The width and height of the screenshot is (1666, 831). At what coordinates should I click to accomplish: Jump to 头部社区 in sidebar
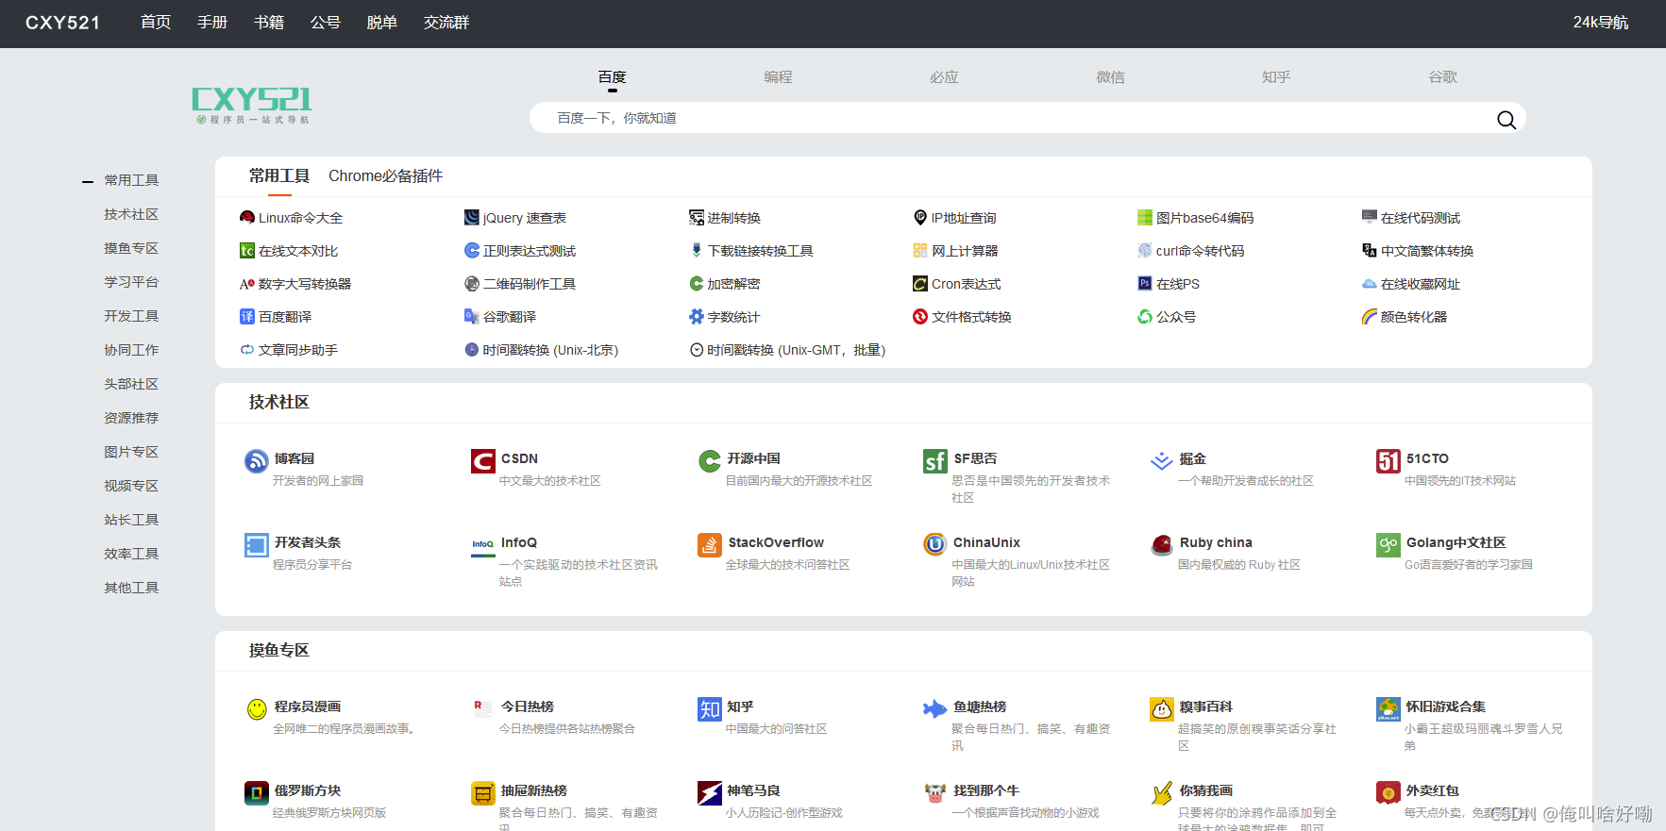pyautogui.click(x=131, y=384)
